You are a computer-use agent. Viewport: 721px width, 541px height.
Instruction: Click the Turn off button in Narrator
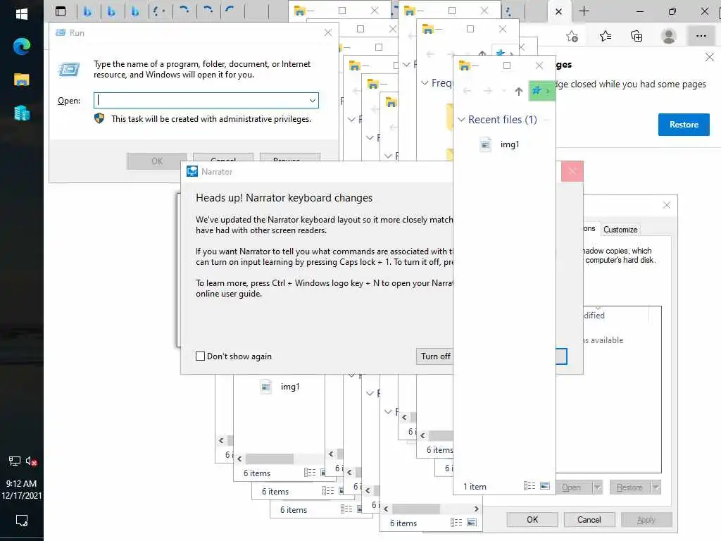click(x=435, y=356)
